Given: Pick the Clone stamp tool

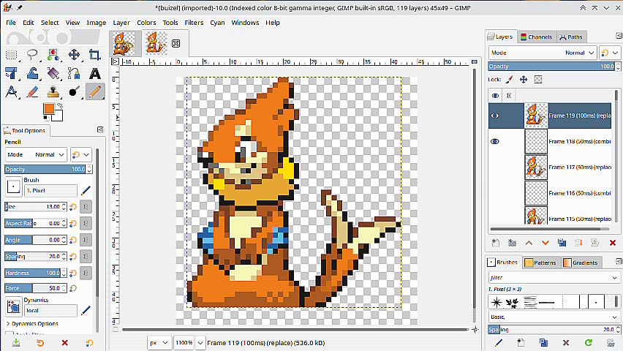Looking at the screenshot, I should (x=53, y=92).
